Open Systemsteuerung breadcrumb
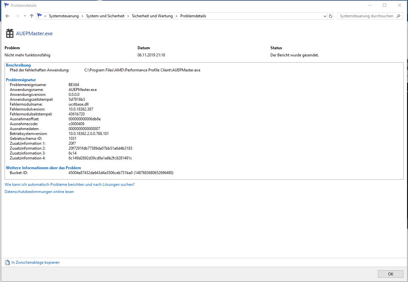The image size is (408, 282). click(x=64, y=16)
